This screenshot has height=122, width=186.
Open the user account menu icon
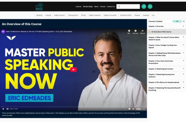pyautogui.click(x=150, y=6)
